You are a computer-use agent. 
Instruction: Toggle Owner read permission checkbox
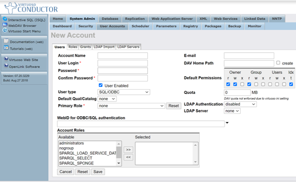228,84
